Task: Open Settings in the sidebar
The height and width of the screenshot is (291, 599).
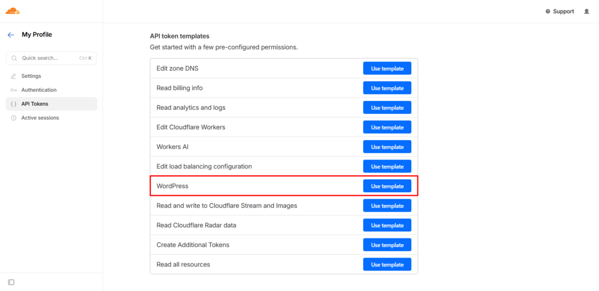Action: point(51,77)
